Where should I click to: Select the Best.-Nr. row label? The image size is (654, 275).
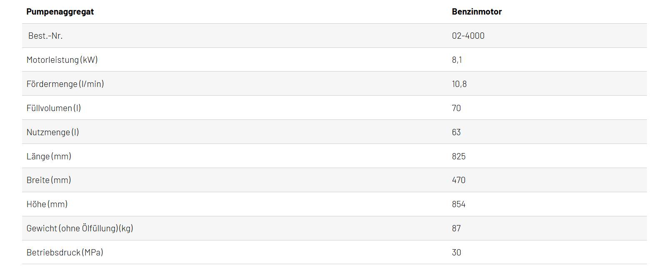45,36
